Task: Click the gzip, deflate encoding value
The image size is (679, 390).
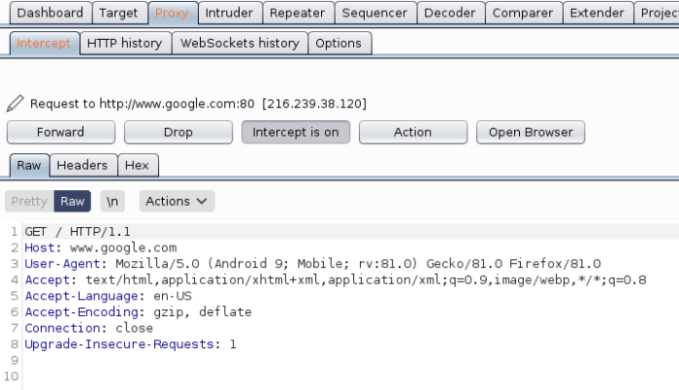Action: click(x=202, y=312)
